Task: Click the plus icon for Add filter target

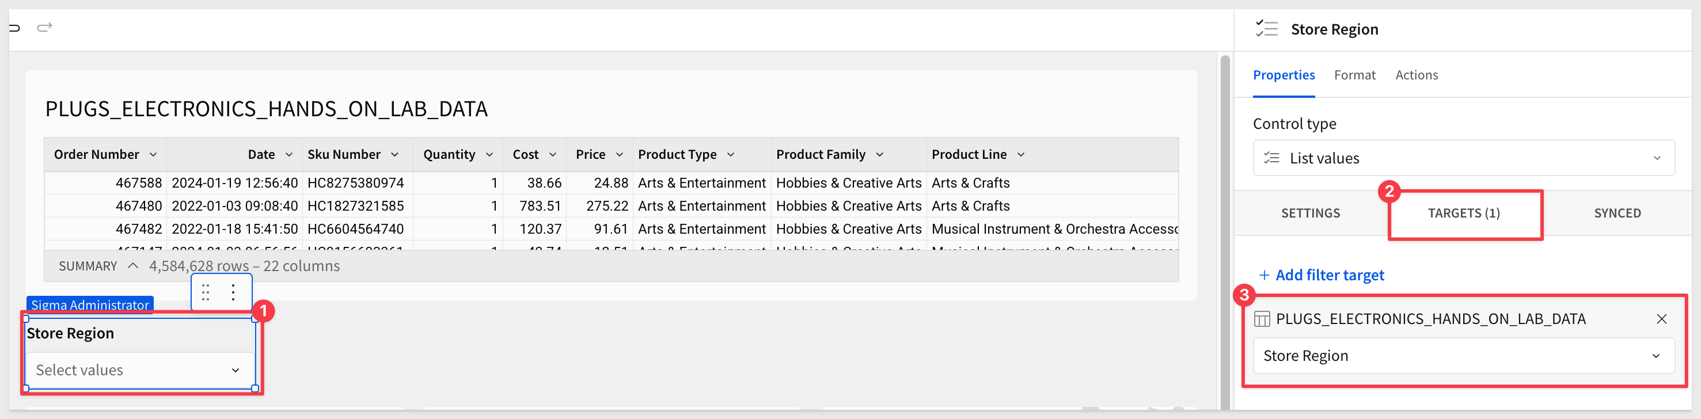Action: point(1264,275)
